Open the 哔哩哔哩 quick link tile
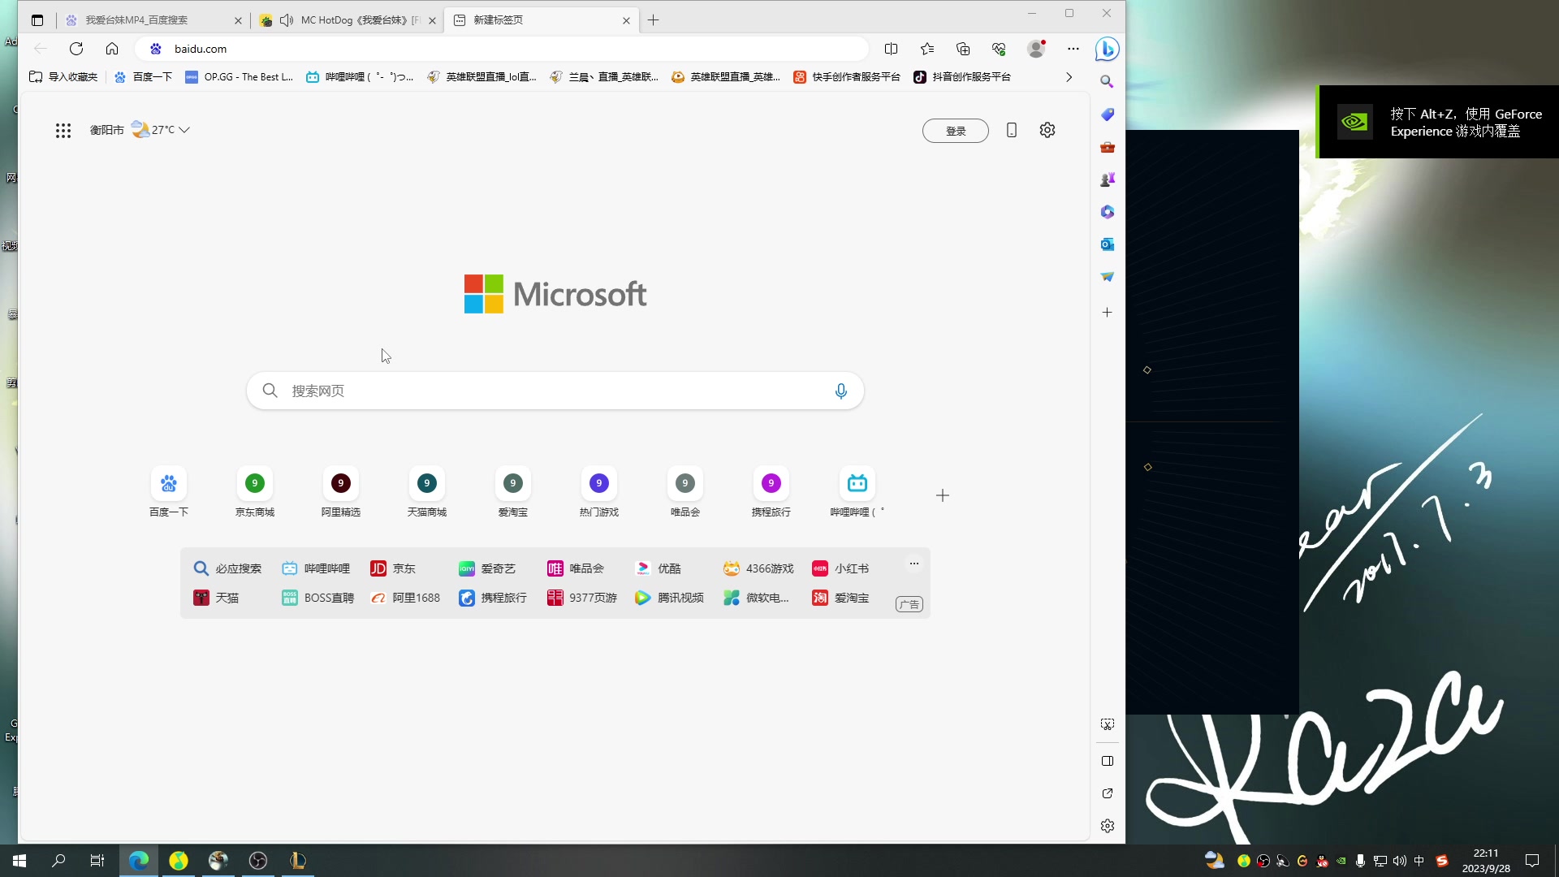 857,492
